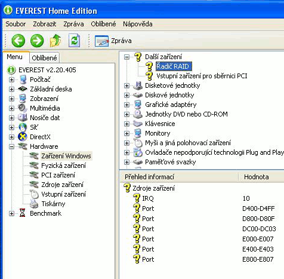Image resolution: width=284 pixels, height=279 pixels.
Task: Expand the Diskové jednotky group
Action: [126, 95]
